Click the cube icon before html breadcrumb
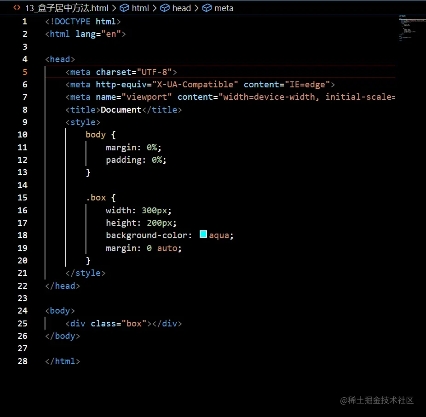Screen dimensions: 426x417 point(124,8)
